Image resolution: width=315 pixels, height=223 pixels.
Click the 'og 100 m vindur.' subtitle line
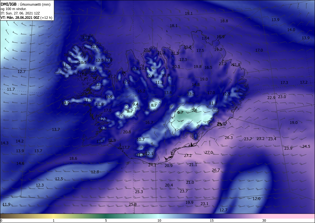tap(14, 9)
